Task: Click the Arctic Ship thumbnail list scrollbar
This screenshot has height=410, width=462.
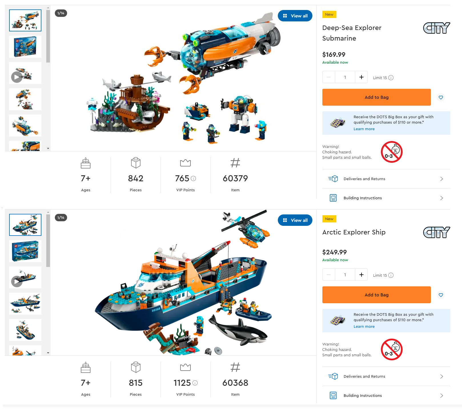Action: [x=48, y=241]
